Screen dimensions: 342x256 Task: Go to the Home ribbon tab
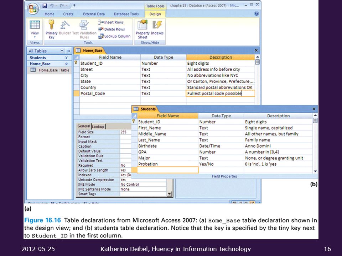(x=50, y=14)
